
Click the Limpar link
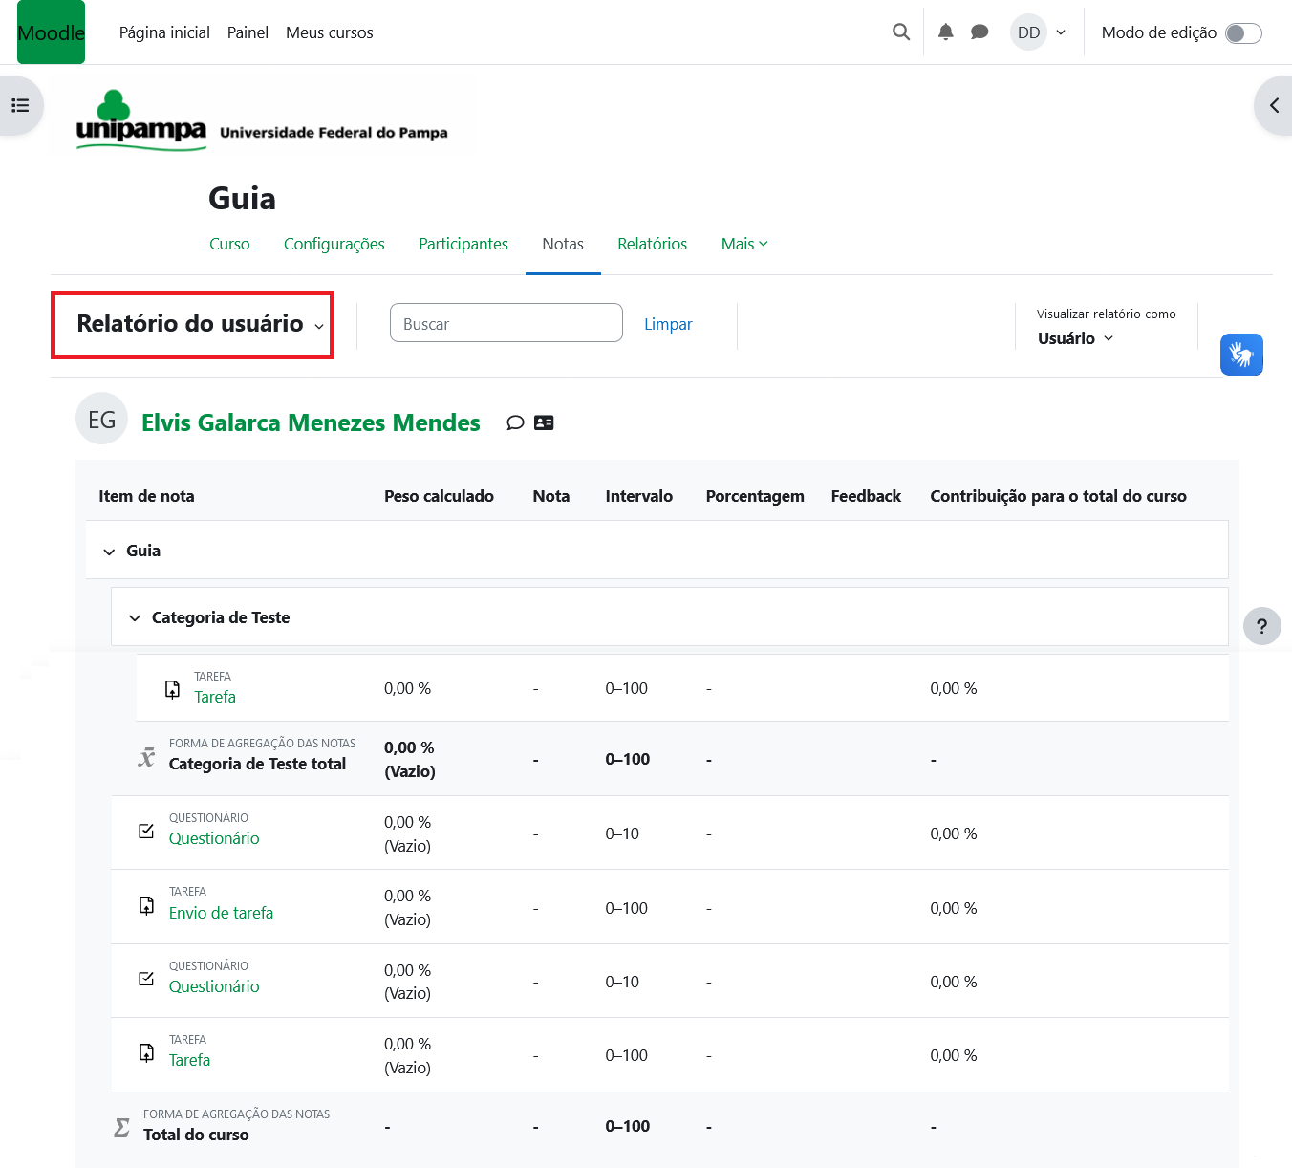coord(667,324)
